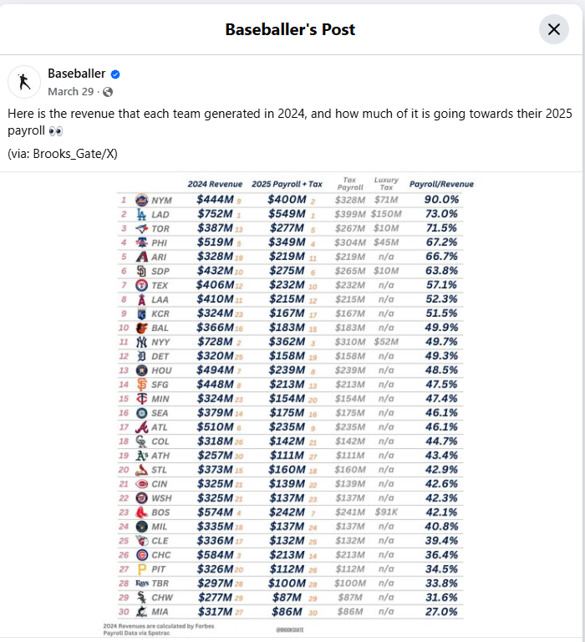
Task: Click the "2024 Revenue" column header
Action: coord(215,184)
